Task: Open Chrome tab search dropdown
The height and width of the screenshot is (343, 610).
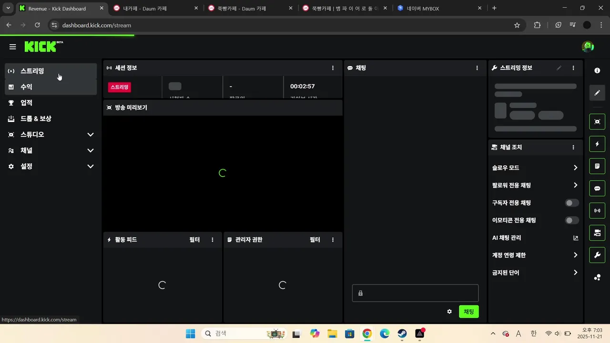Action: (8, 8)
